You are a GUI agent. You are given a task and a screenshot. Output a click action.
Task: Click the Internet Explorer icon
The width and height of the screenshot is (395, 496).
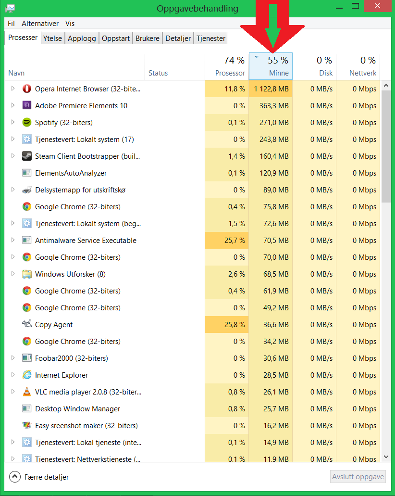point(27,375)
